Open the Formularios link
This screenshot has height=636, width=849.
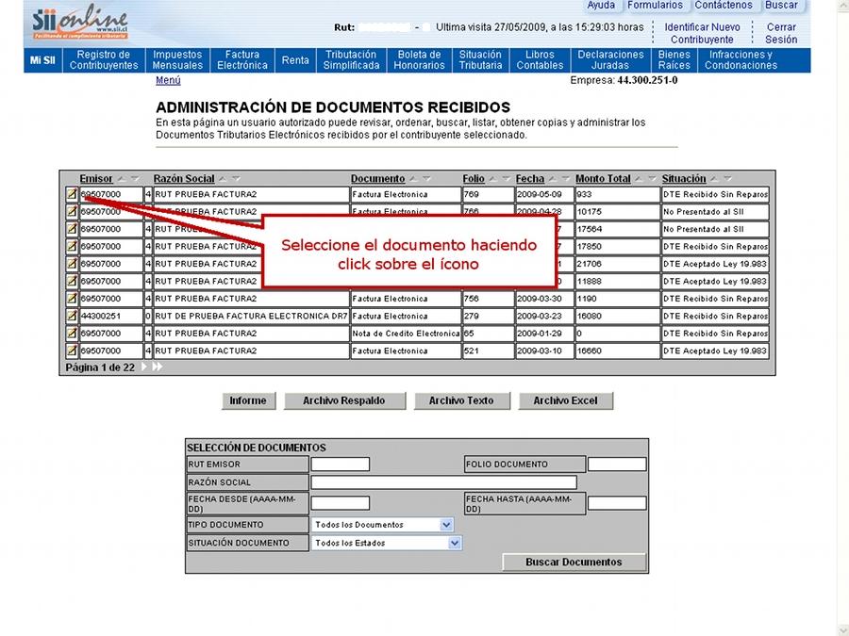(656, 5)
